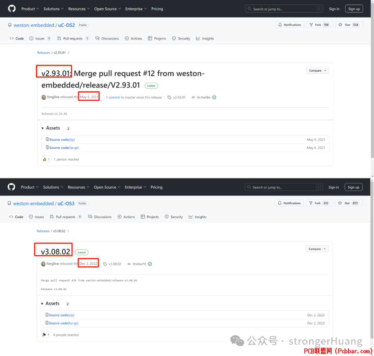Switch to the Projects tab of uC-OS2

[x=157, y=38]
